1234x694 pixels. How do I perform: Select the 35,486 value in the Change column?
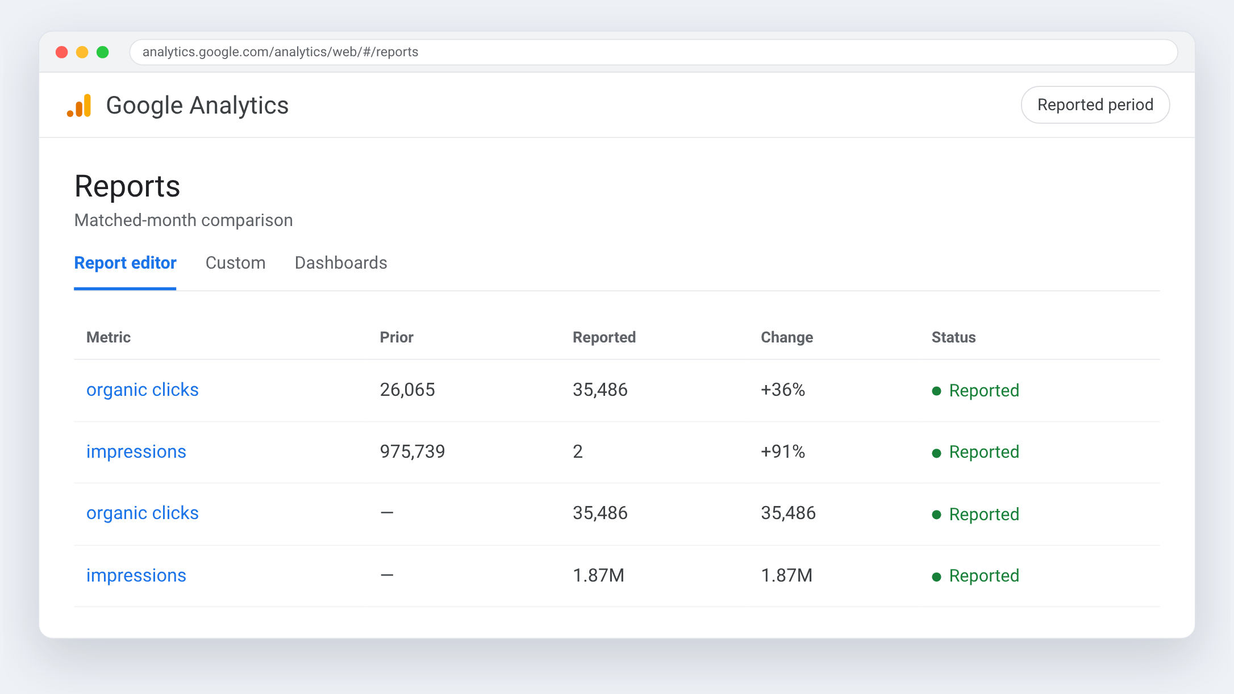click(788, 513)
